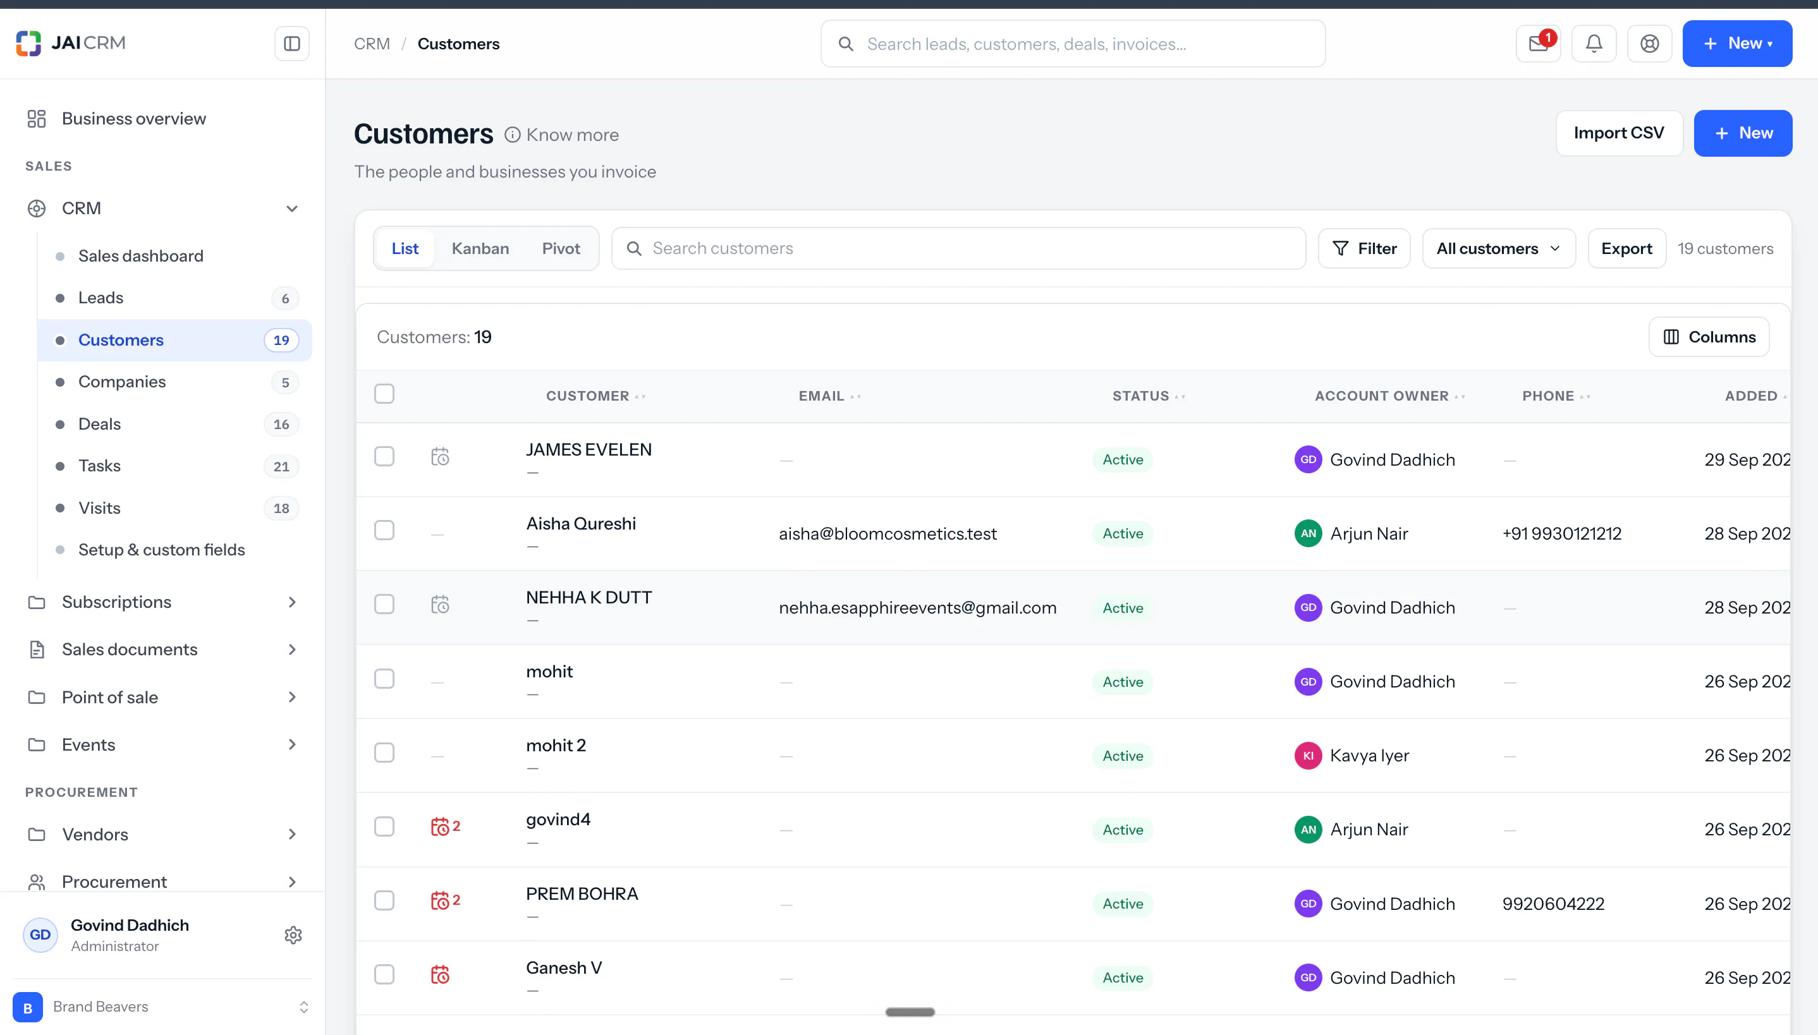
Task: Click the follow-up calendar icon in NEHHA K DUTT row
Action: 440,605
